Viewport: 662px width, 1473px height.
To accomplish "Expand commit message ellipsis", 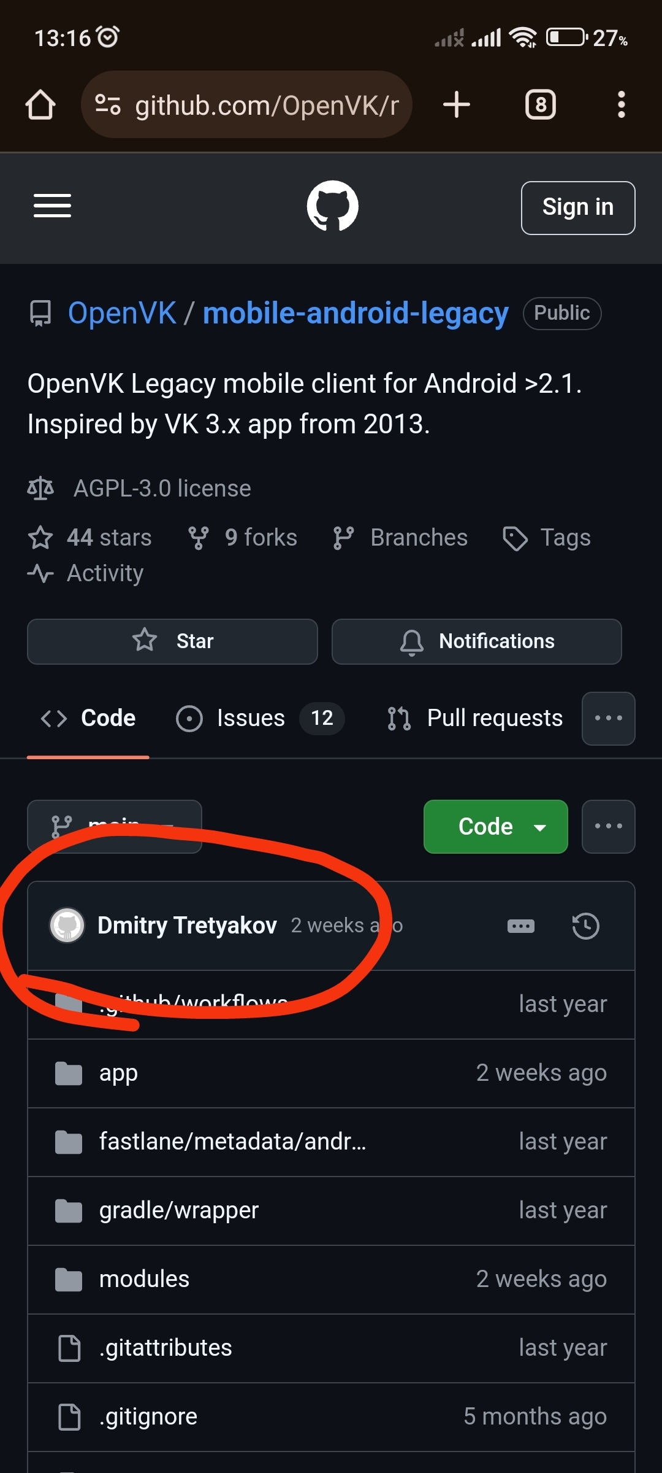I will pyautogui.click(x=521, y=926).
